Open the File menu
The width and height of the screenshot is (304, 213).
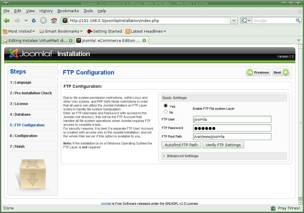(x=7, y=11)
